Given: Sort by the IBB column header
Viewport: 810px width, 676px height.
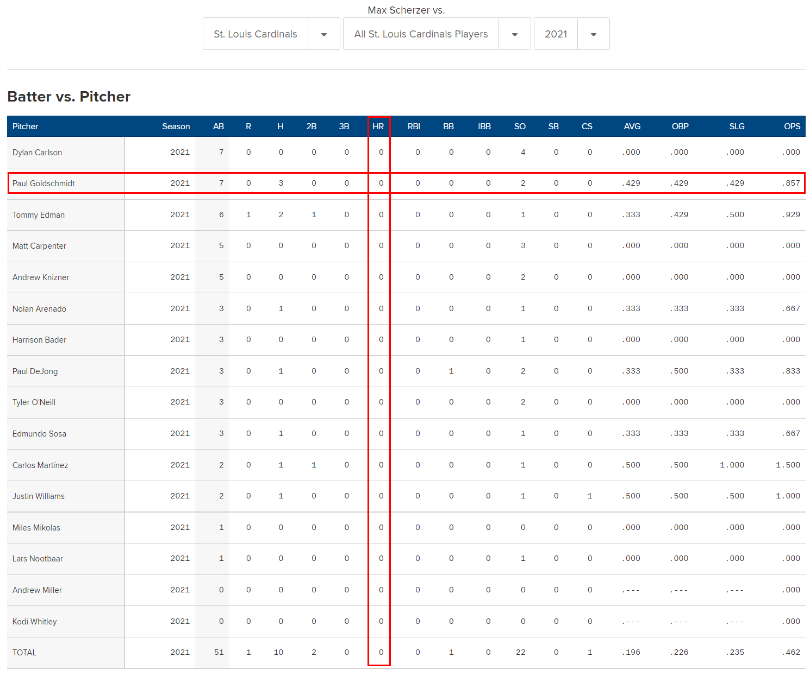Looking at the screenshot, I should (x=484, y=126).
